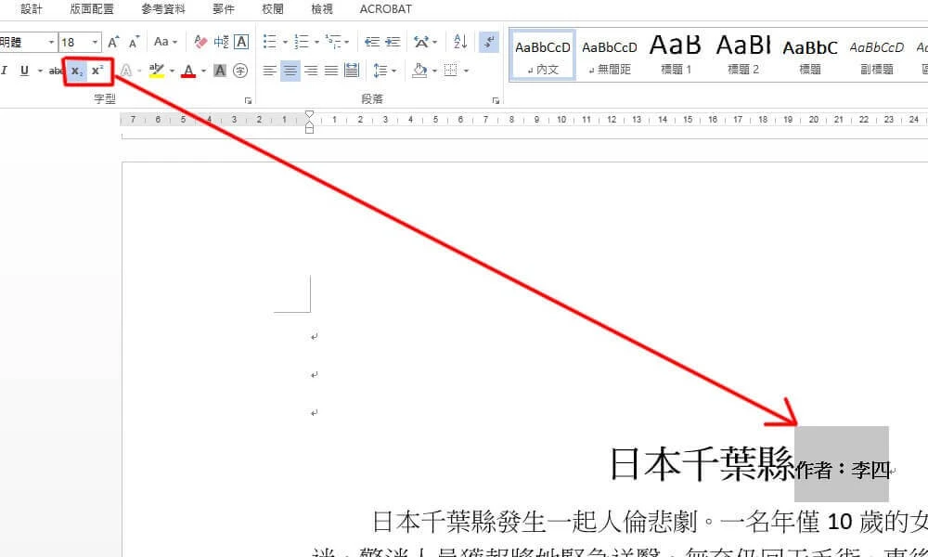Open the 版面配置 ribbon tab

click(92, 9)
